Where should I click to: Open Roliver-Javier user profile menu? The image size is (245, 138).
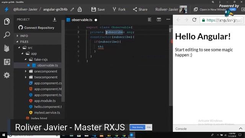point(171,9)
